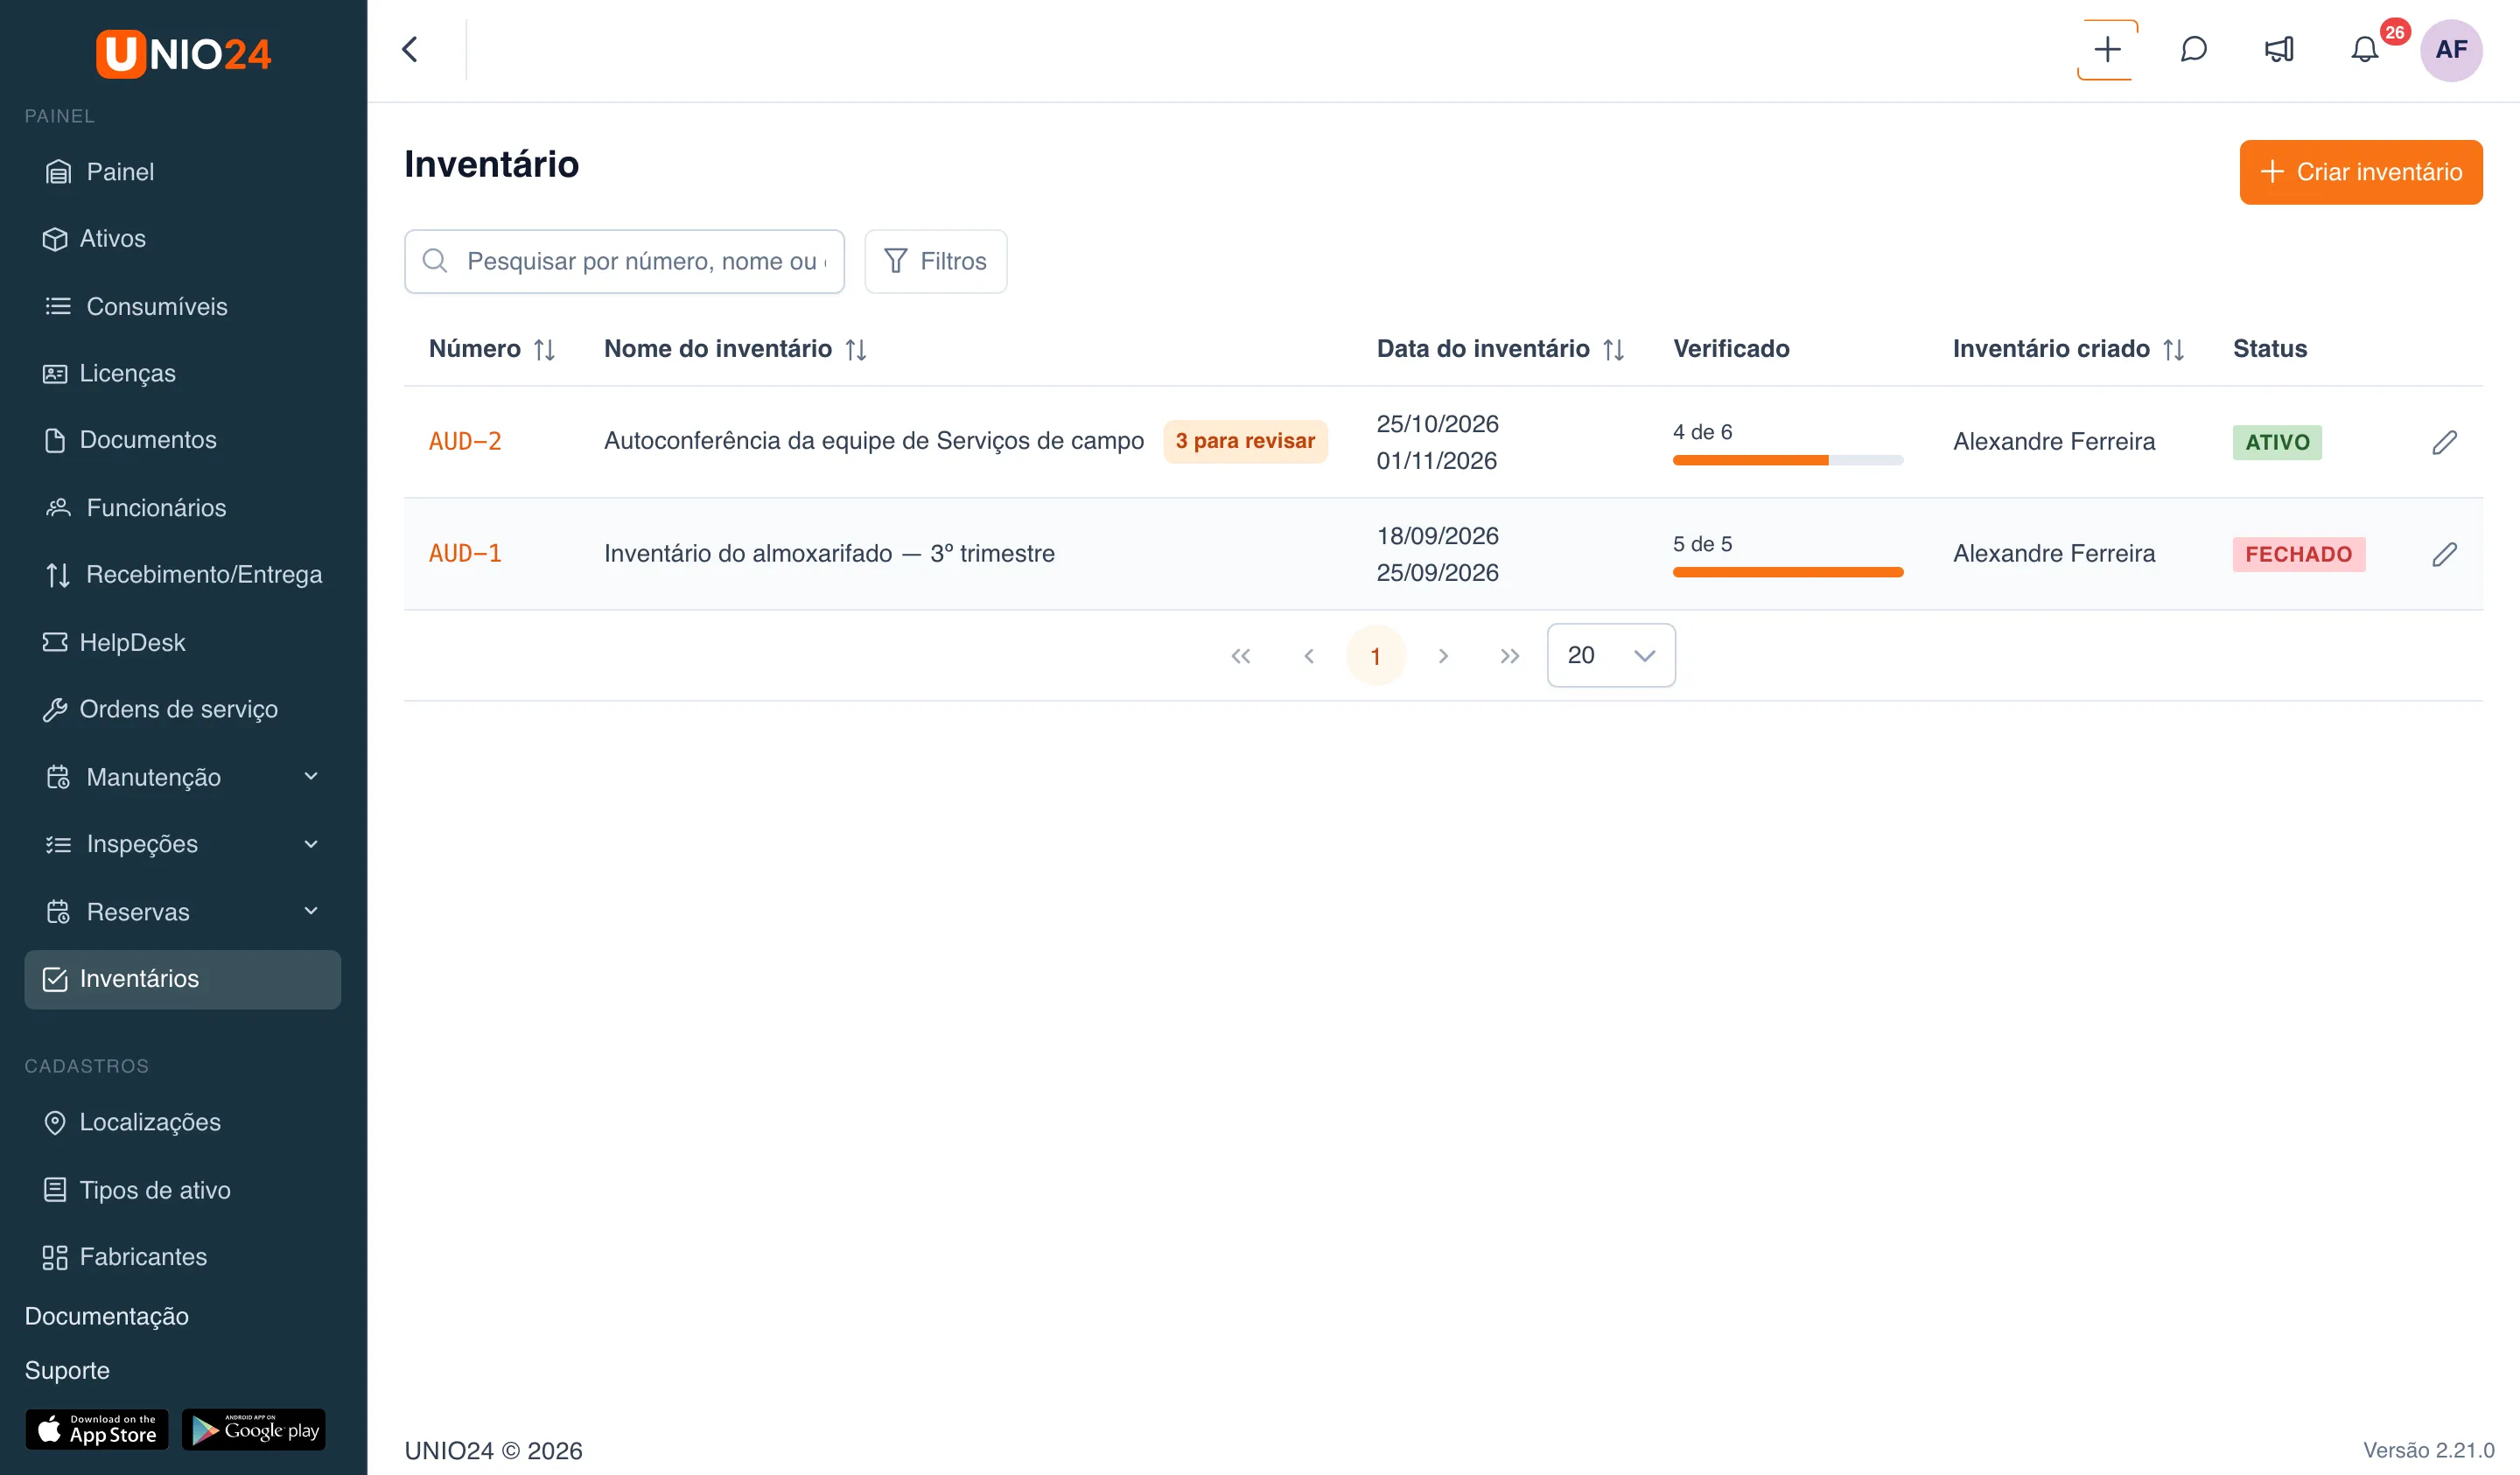Click the 4 de 6 progress bar
2520x1475 pixels.
tap(1787, 460)
